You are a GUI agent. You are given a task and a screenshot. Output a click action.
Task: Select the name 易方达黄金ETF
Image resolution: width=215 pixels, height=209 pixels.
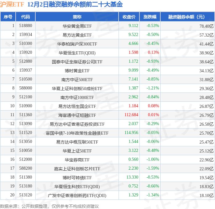[x=77, y=35]
